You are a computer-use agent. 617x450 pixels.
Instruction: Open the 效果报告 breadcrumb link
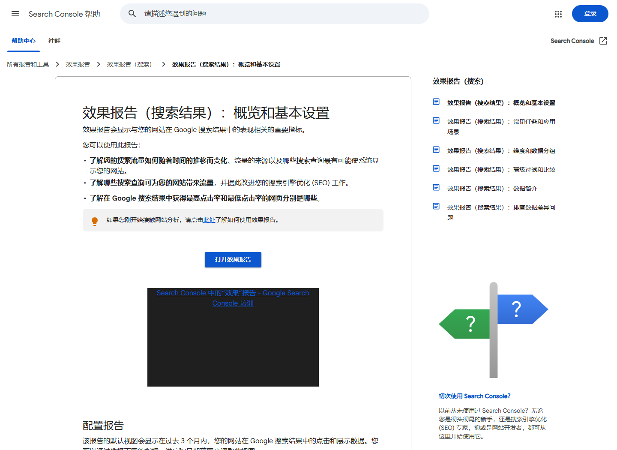pos(78,64)
